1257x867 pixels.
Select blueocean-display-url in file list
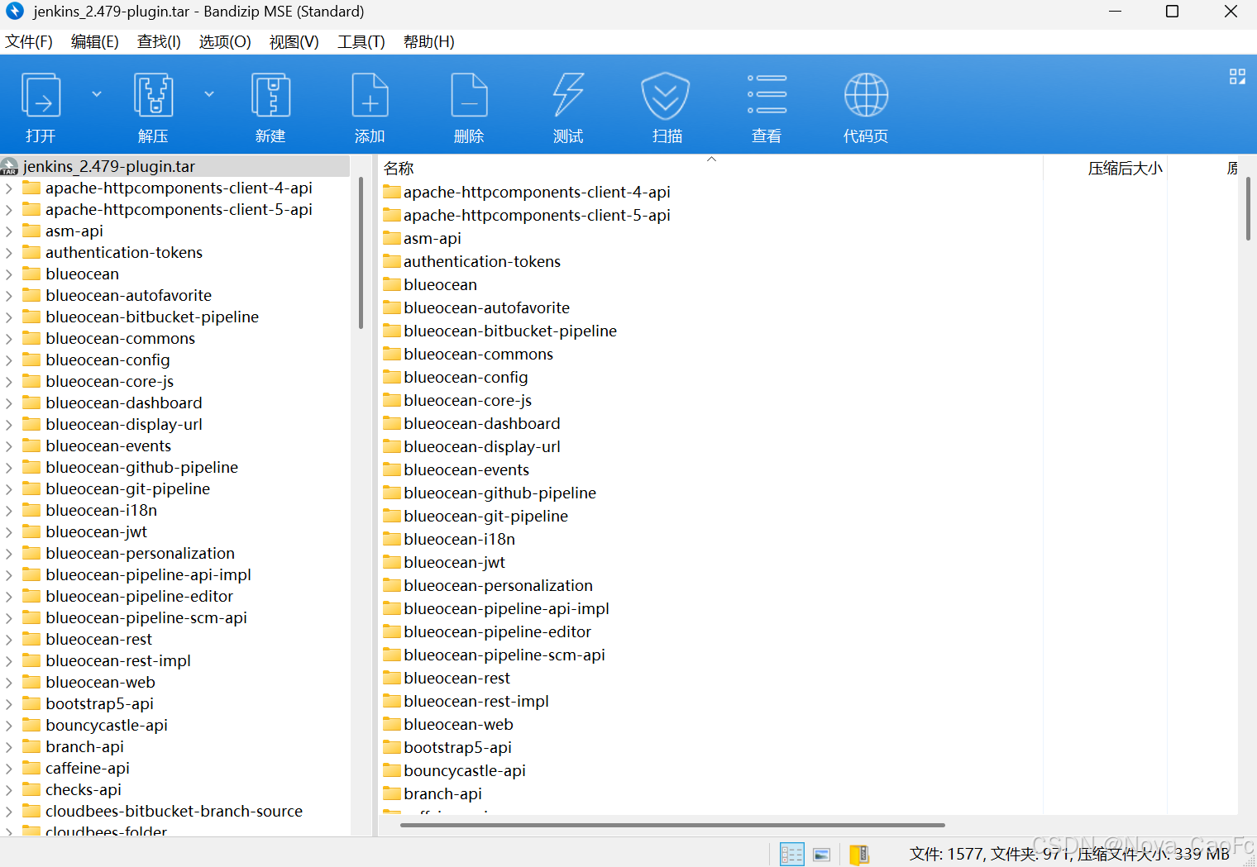482,446
